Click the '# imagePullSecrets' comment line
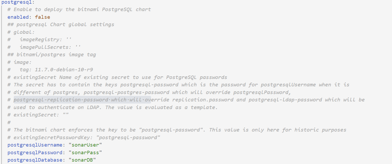392x164 pixels. 44,47
